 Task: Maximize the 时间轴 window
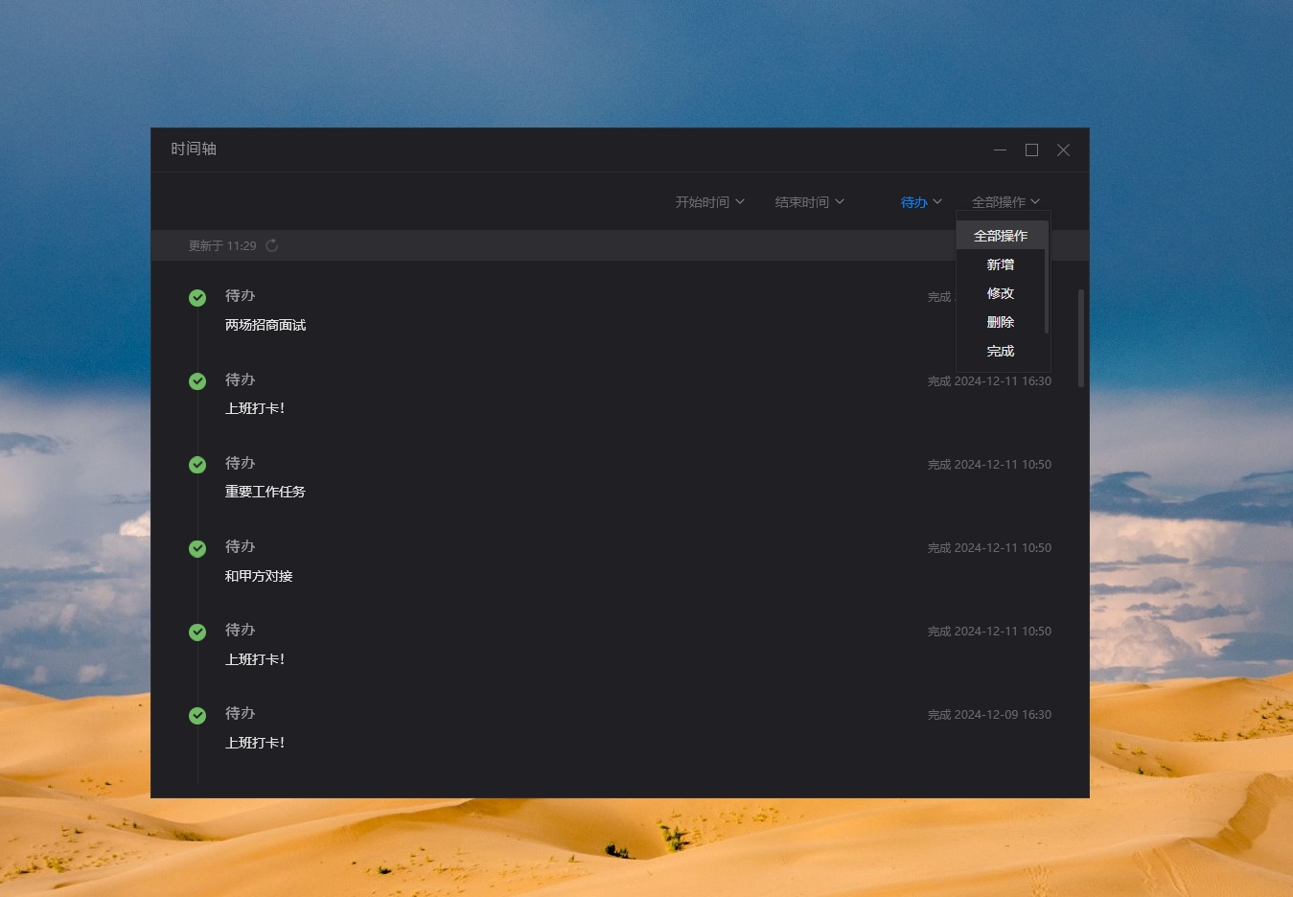tap(1031, 149)
